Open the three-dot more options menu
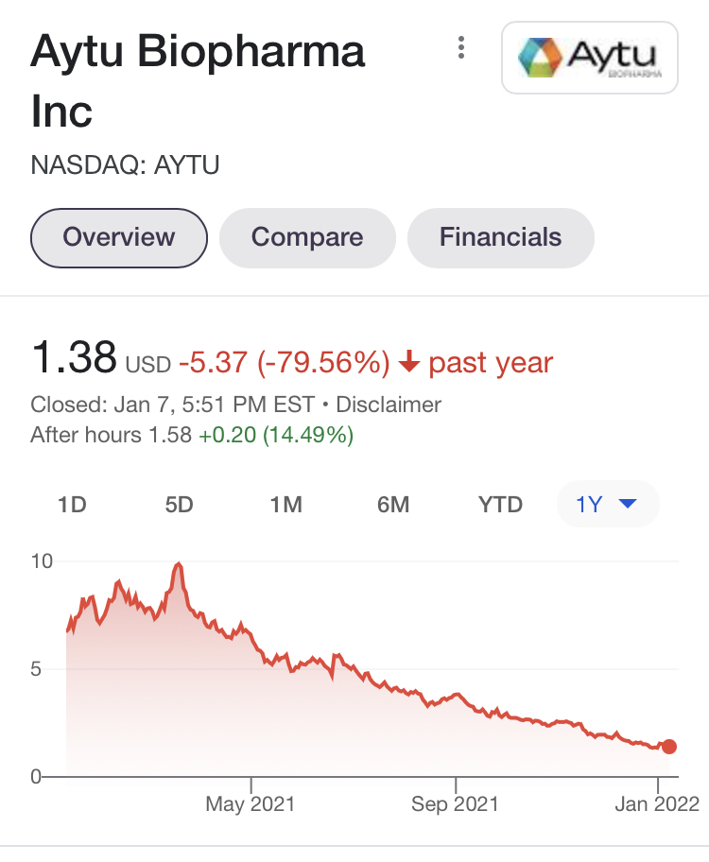 (460, 47)
